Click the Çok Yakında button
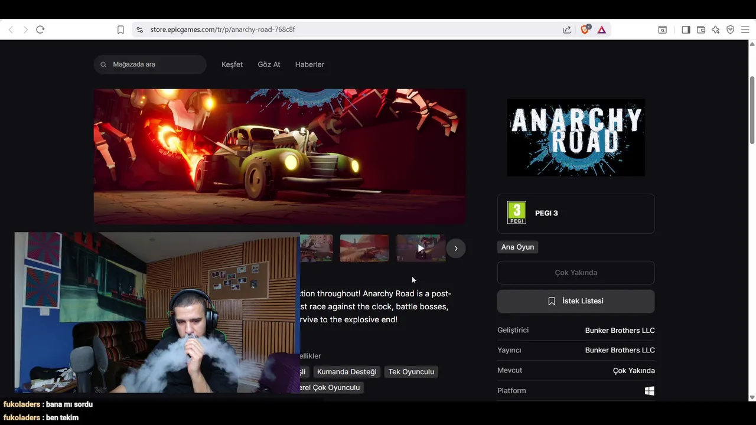Screen dimensions: 756x425 [x=576, y=273]
